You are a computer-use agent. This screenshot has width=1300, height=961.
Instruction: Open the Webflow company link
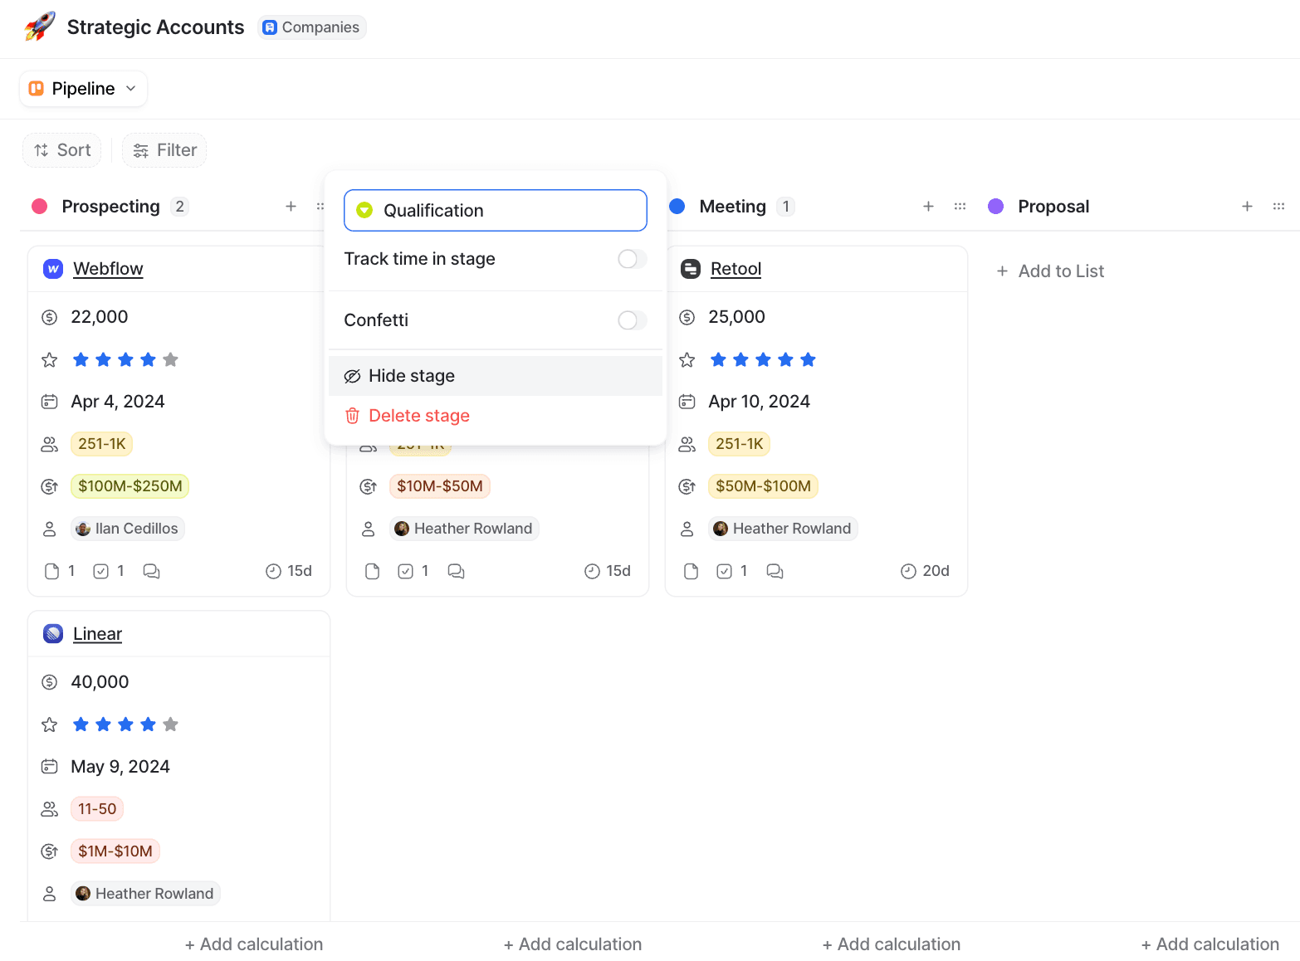108,269
